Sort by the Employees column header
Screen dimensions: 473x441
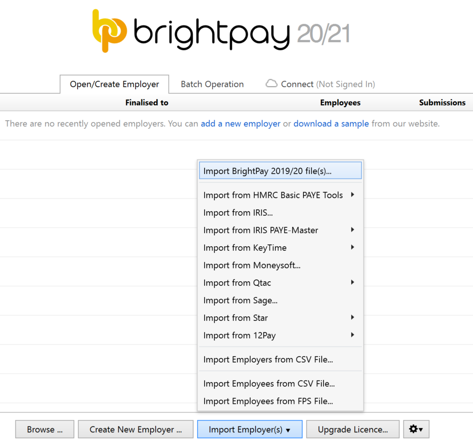click(340, 103)
